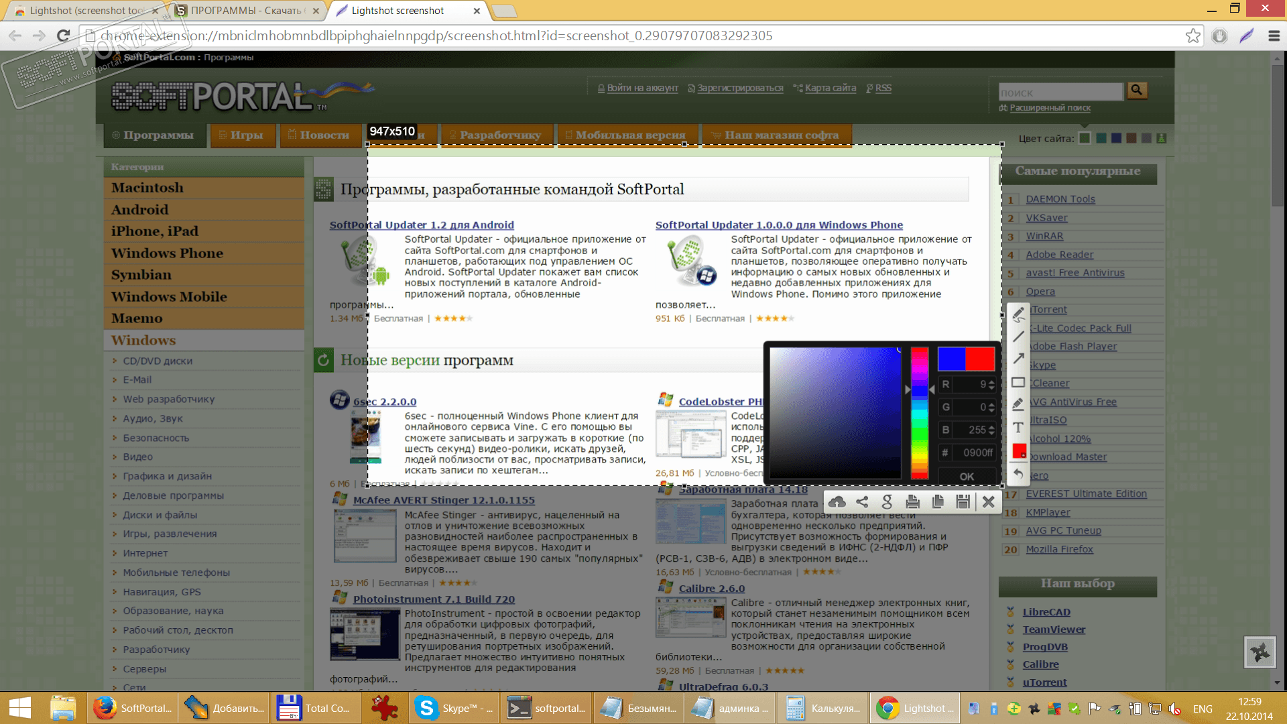Select the Arrow tool
1287x724 pixels.
1018,359
